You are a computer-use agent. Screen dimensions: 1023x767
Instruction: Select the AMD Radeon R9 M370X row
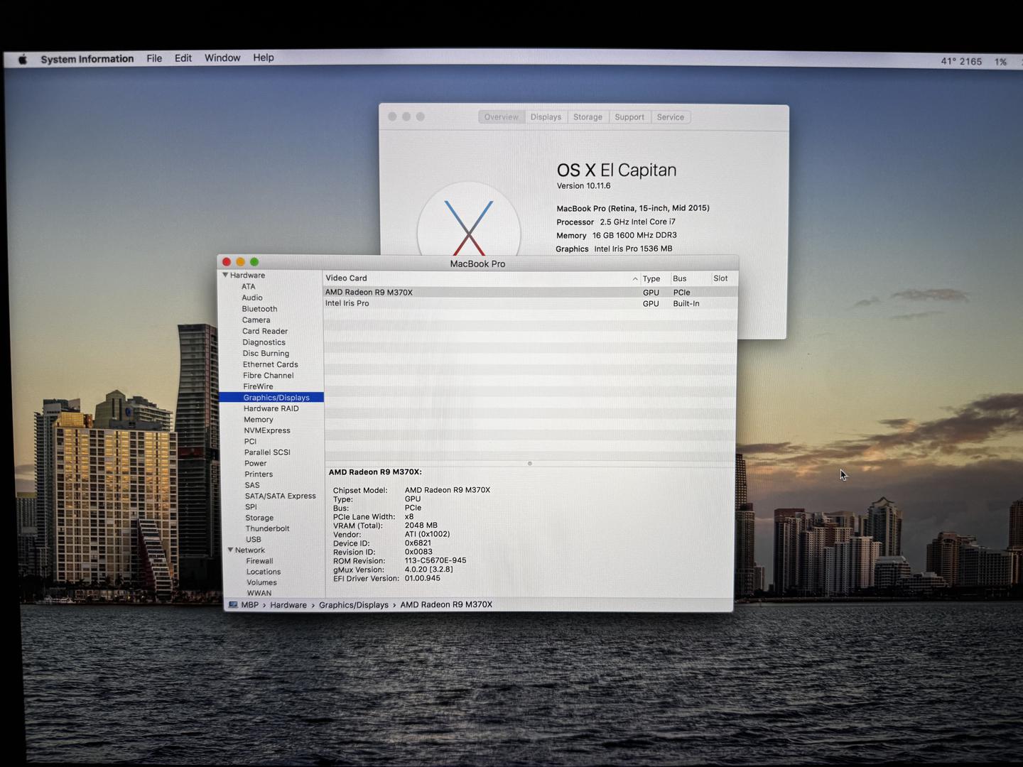click(531, 292)
